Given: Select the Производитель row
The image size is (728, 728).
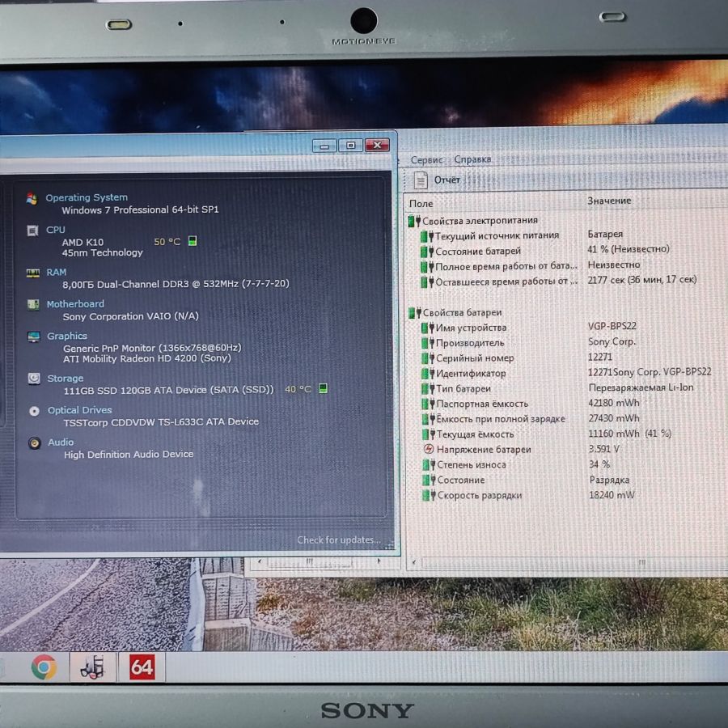Looking at the screenshot, I should click(x=566, y=342).
